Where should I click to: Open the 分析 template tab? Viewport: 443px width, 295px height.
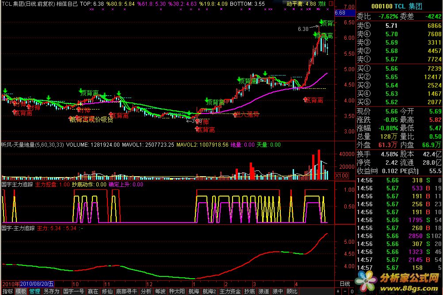point(146,291)
